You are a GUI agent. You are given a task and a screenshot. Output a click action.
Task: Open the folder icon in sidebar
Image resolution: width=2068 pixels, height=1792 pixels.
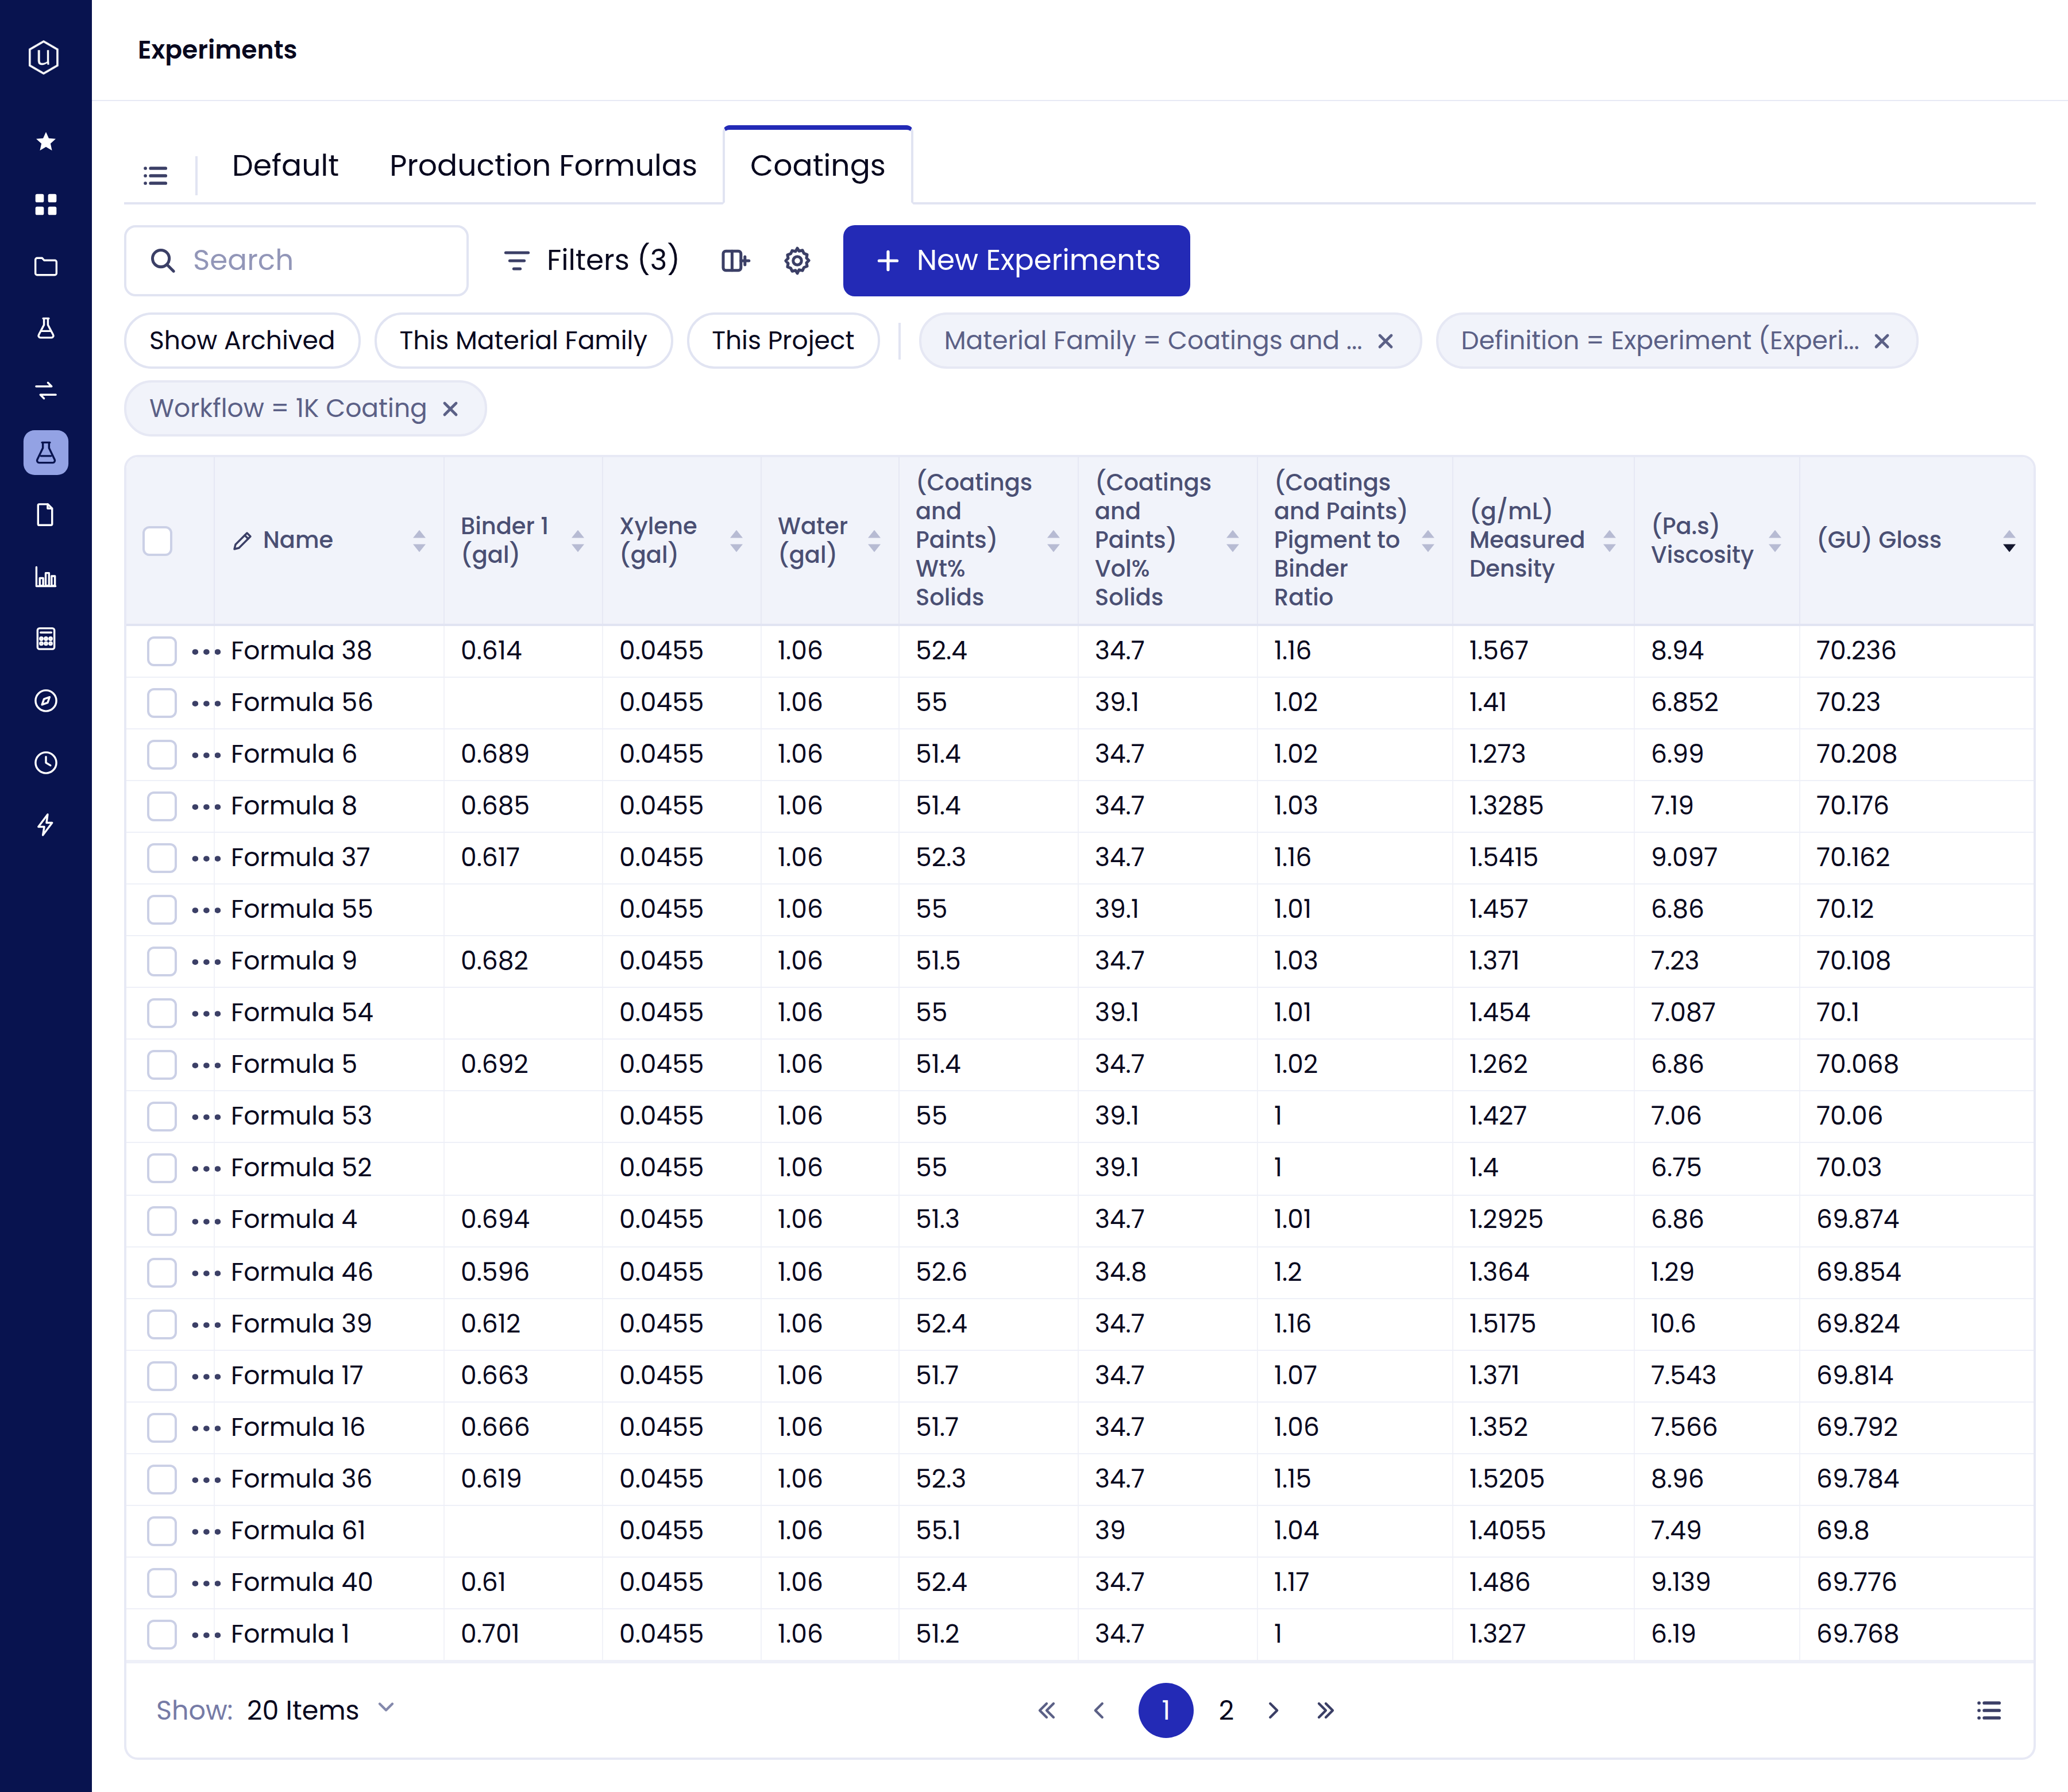[45, 267]
